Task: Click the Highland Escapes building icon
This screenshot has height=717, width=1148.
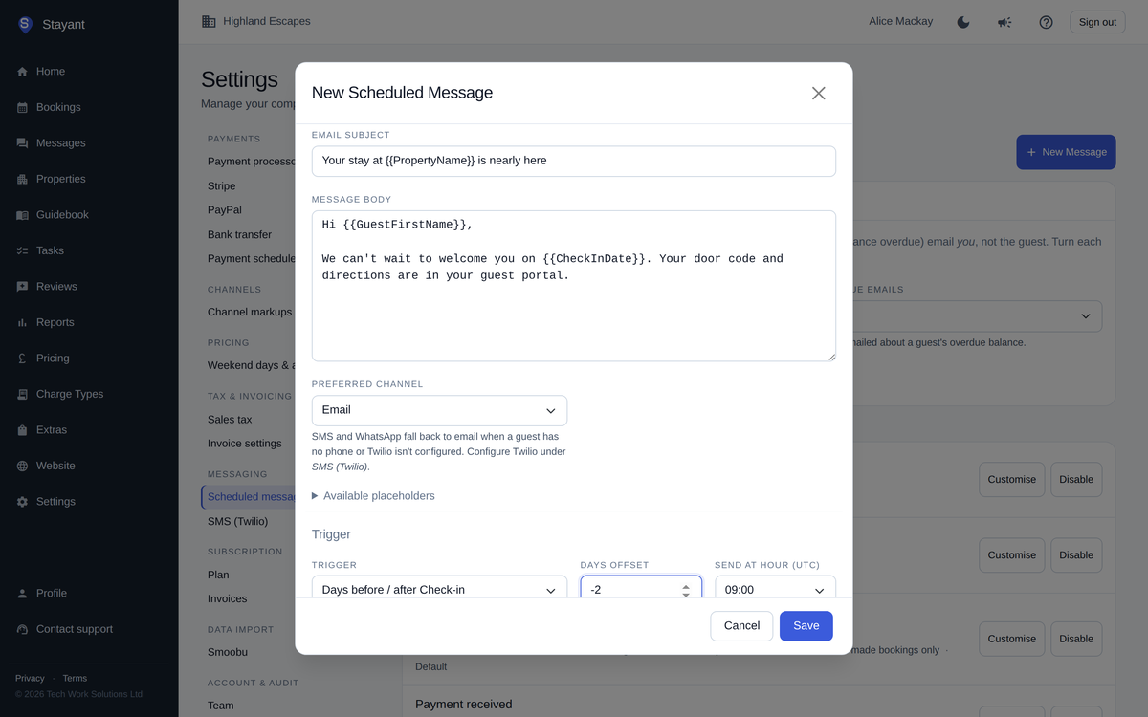Action: (x=209, y=21)
